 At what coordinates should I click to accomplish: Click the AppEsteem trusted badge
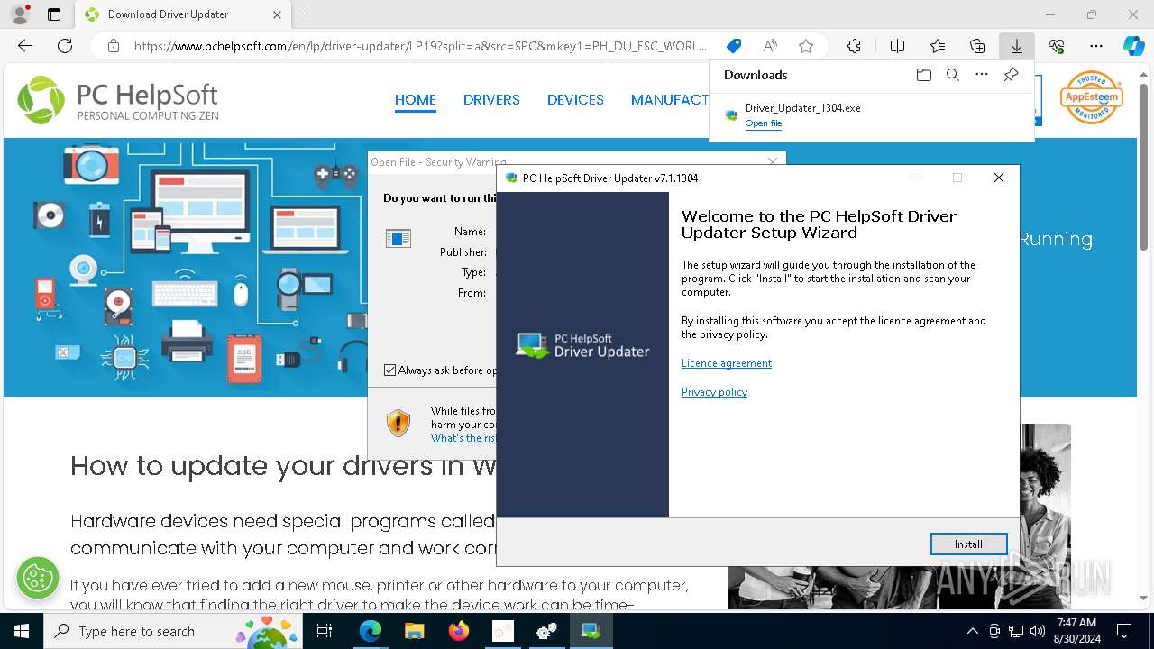(1091, 97)
